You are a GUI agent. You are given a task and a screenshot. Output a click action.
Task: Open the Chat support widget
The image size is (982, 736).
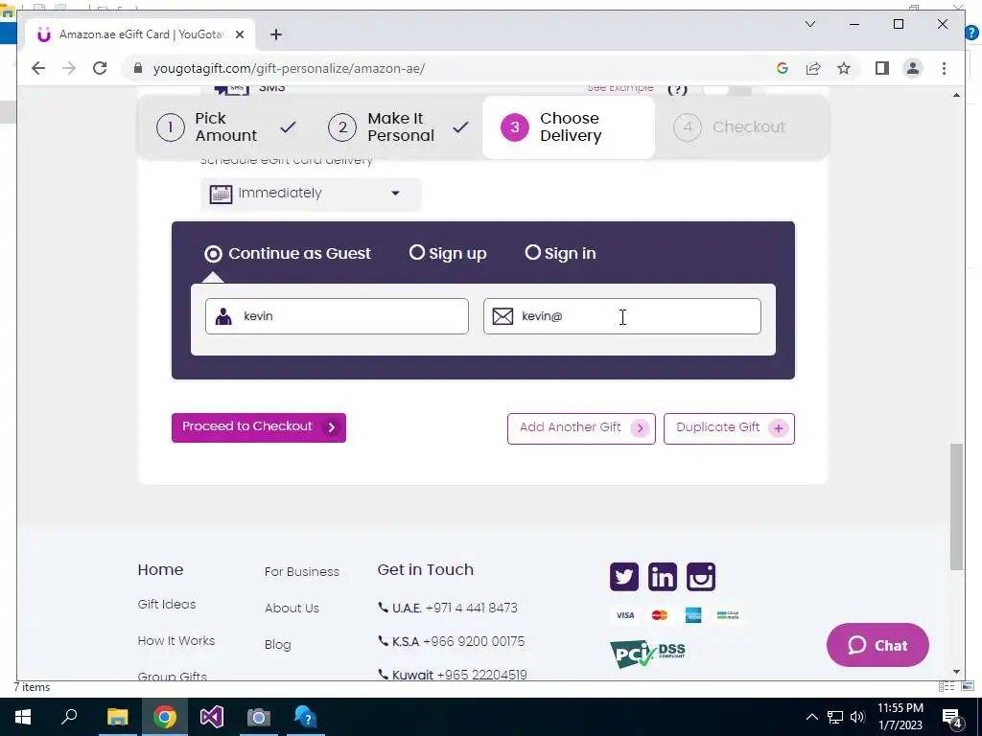(x=877, y=645)
